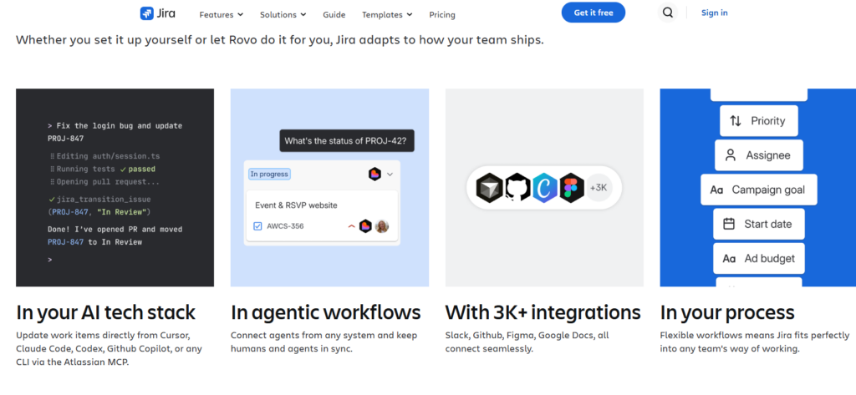The width and height of the screenshot is (856, 395).
Task: Click the "In your AI tech stack" heading
Action: click(105, 312)
